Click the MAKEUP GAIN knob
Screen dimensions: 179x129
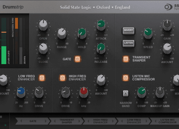pos(160,92)
